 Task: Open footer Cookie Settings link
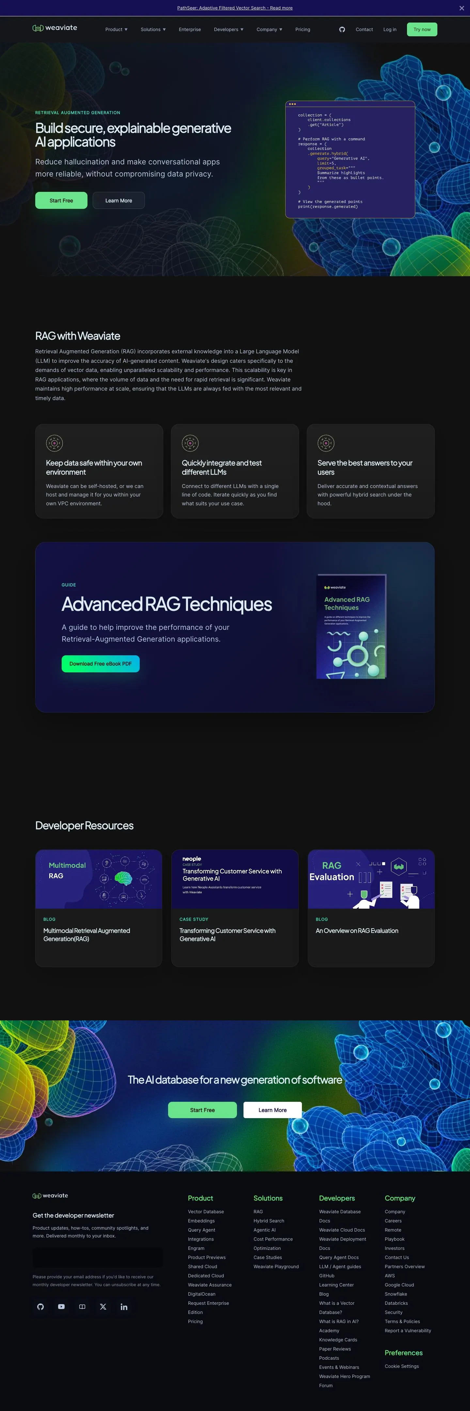pos(401,1366)
